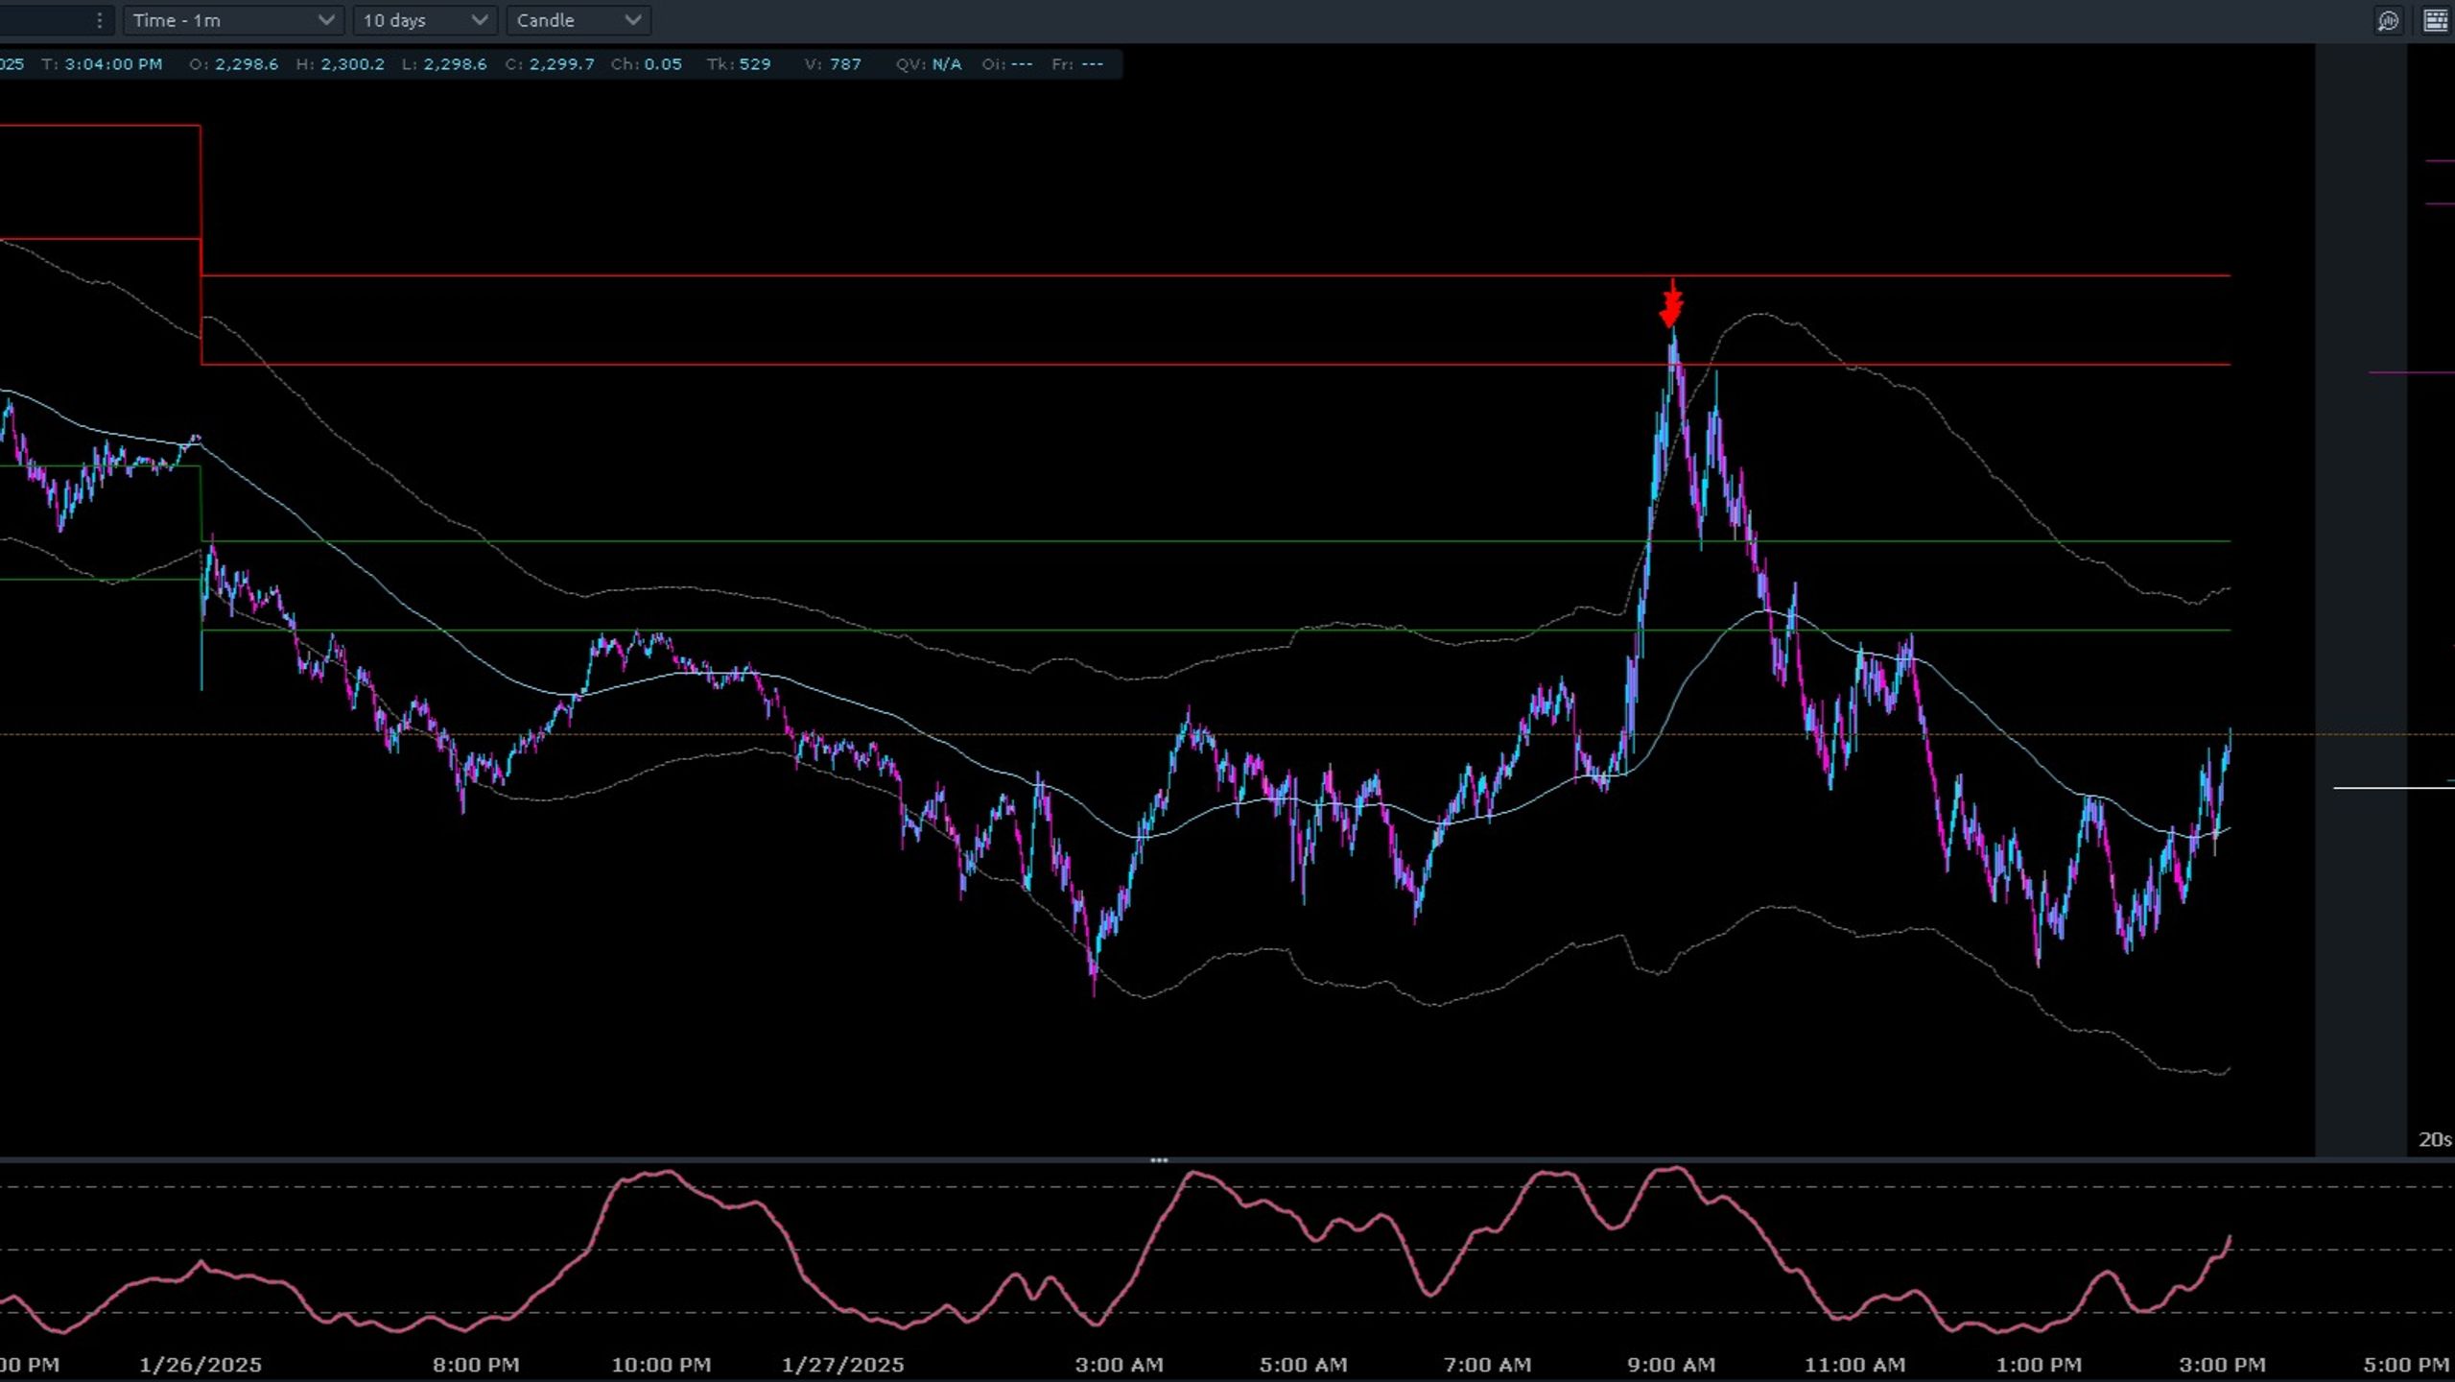The width and height of the screenshot is (2455, 1382).
Task: Click the QV: N/A value
Action: [929, 64]
